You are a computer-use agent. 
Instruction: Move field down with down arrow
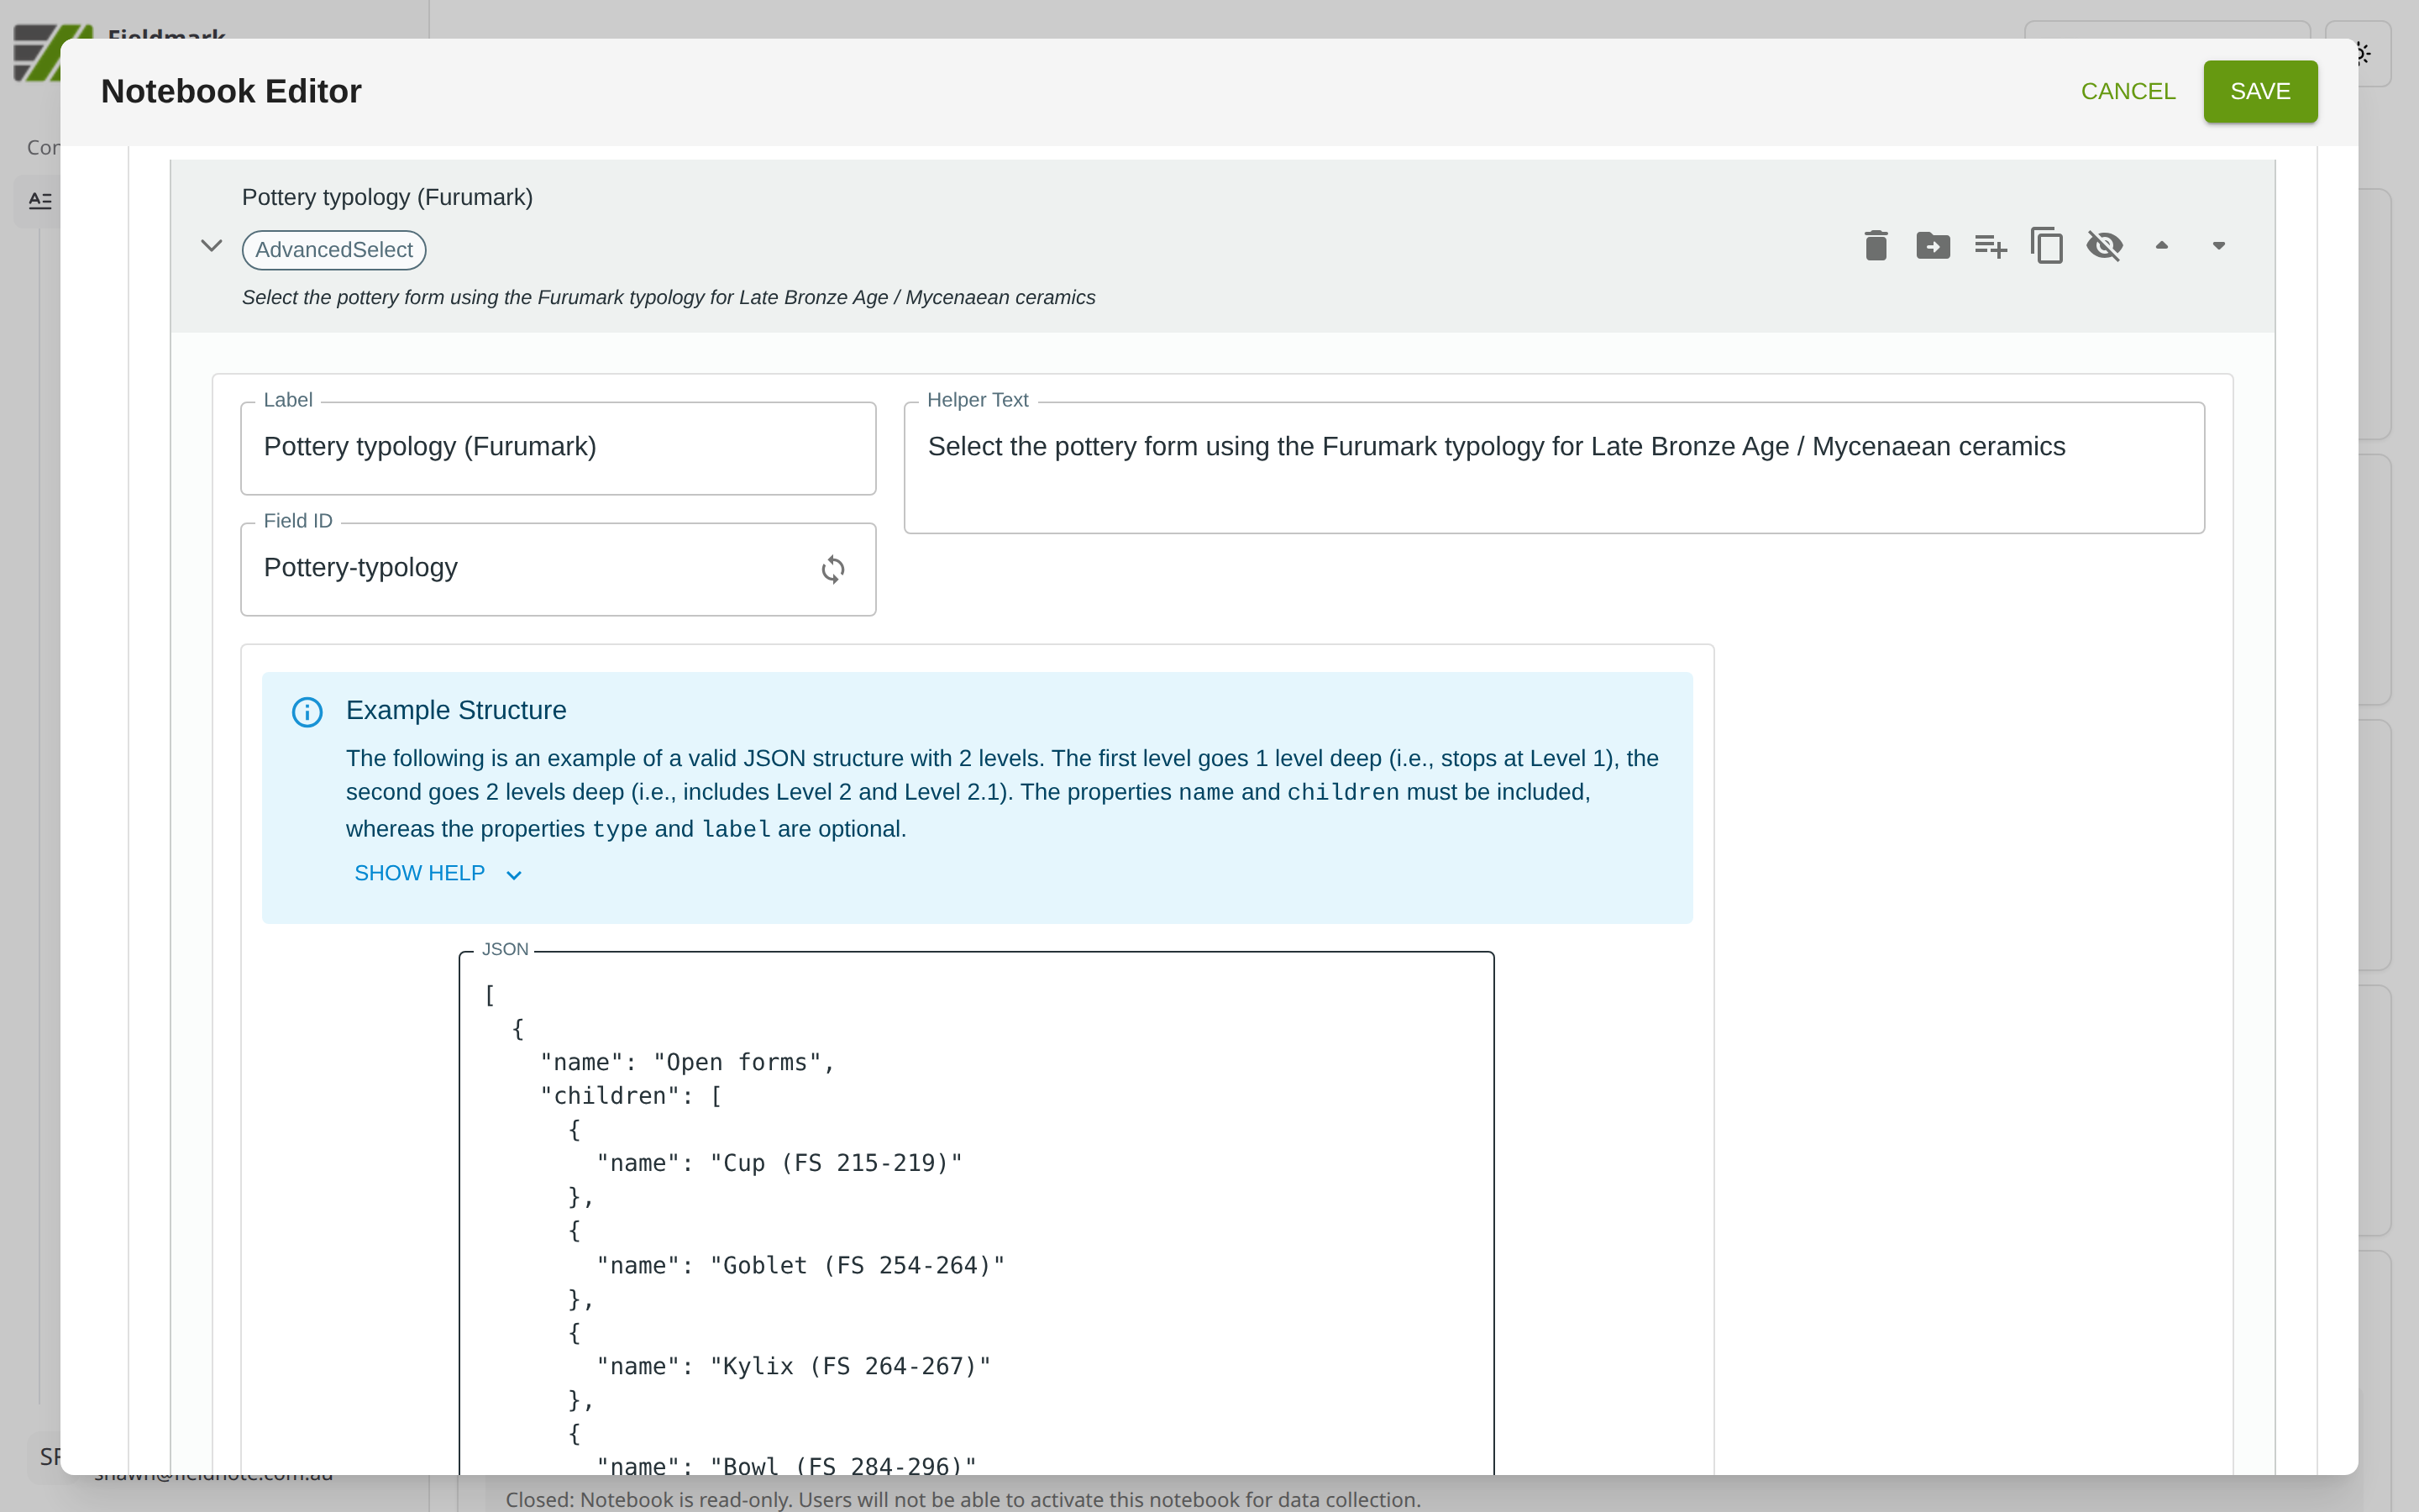click(x=2218, y=245)
